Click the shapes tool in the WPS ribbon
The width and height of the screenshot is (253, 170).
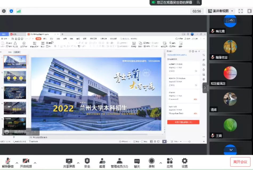[x=140, y=43]
